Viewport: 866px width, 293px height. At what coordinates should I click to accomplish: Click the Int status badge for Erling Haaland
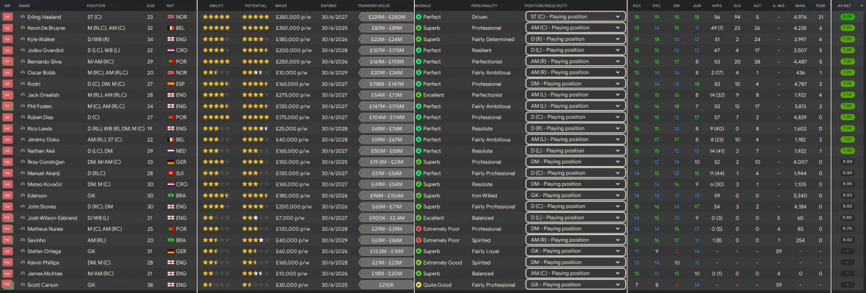tap(7, 16)
